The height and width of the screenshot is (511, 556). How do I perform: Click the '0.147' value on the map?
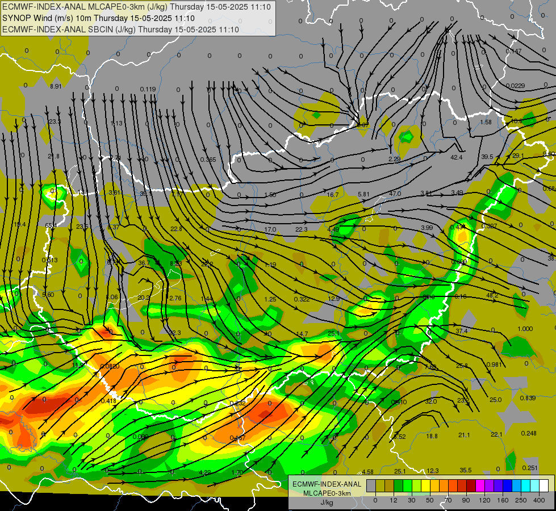pos(513,51)
